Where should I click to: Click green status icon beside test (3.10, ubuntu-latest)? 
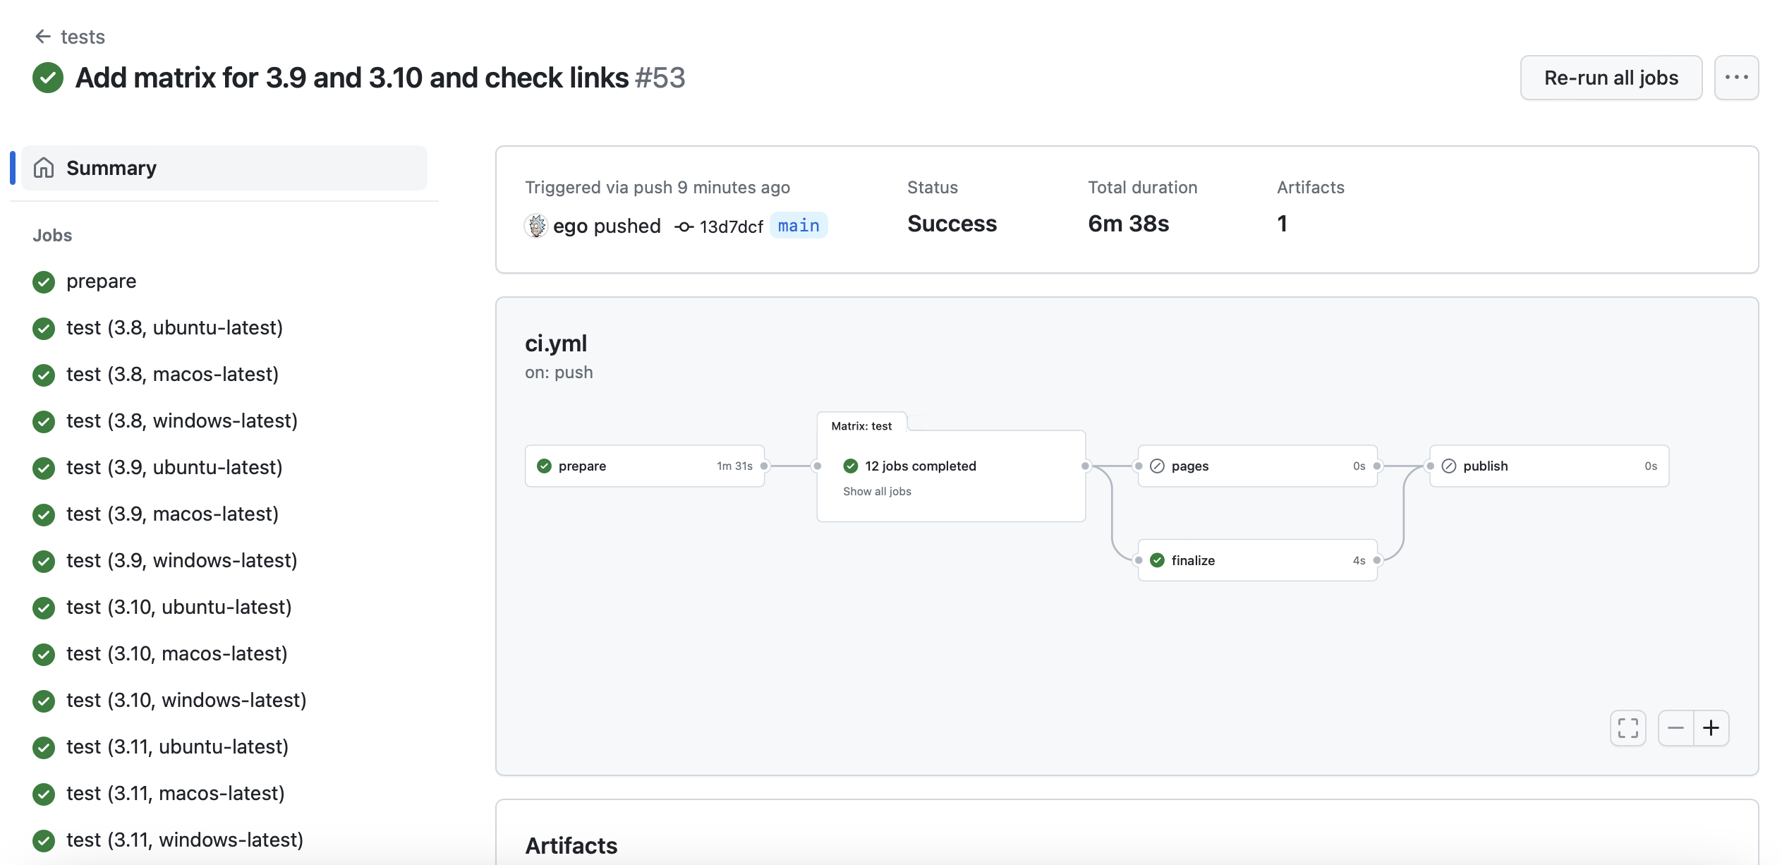[x=44, y=607]
